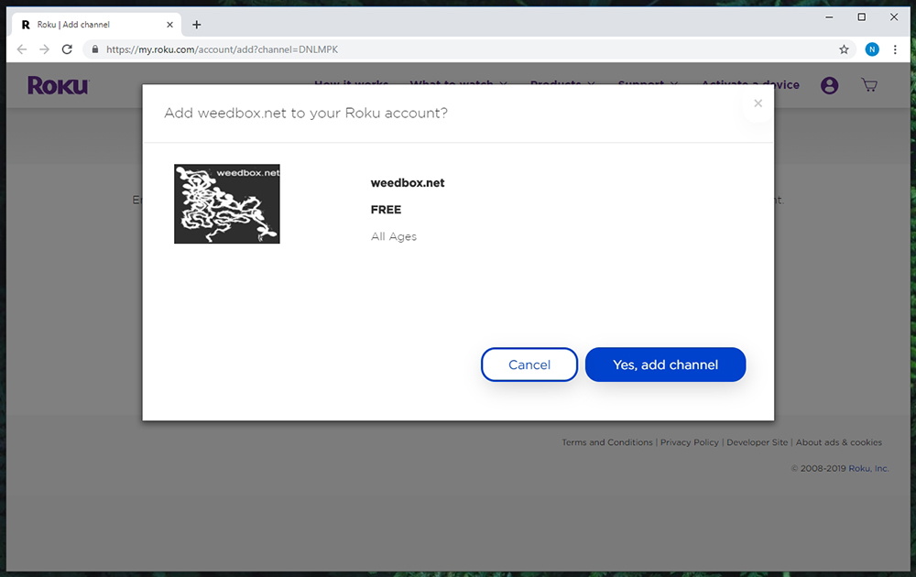This screenshot has height=577, width=916.
Task: Close the Roku Add channel tab
Action: coord(169,25)
